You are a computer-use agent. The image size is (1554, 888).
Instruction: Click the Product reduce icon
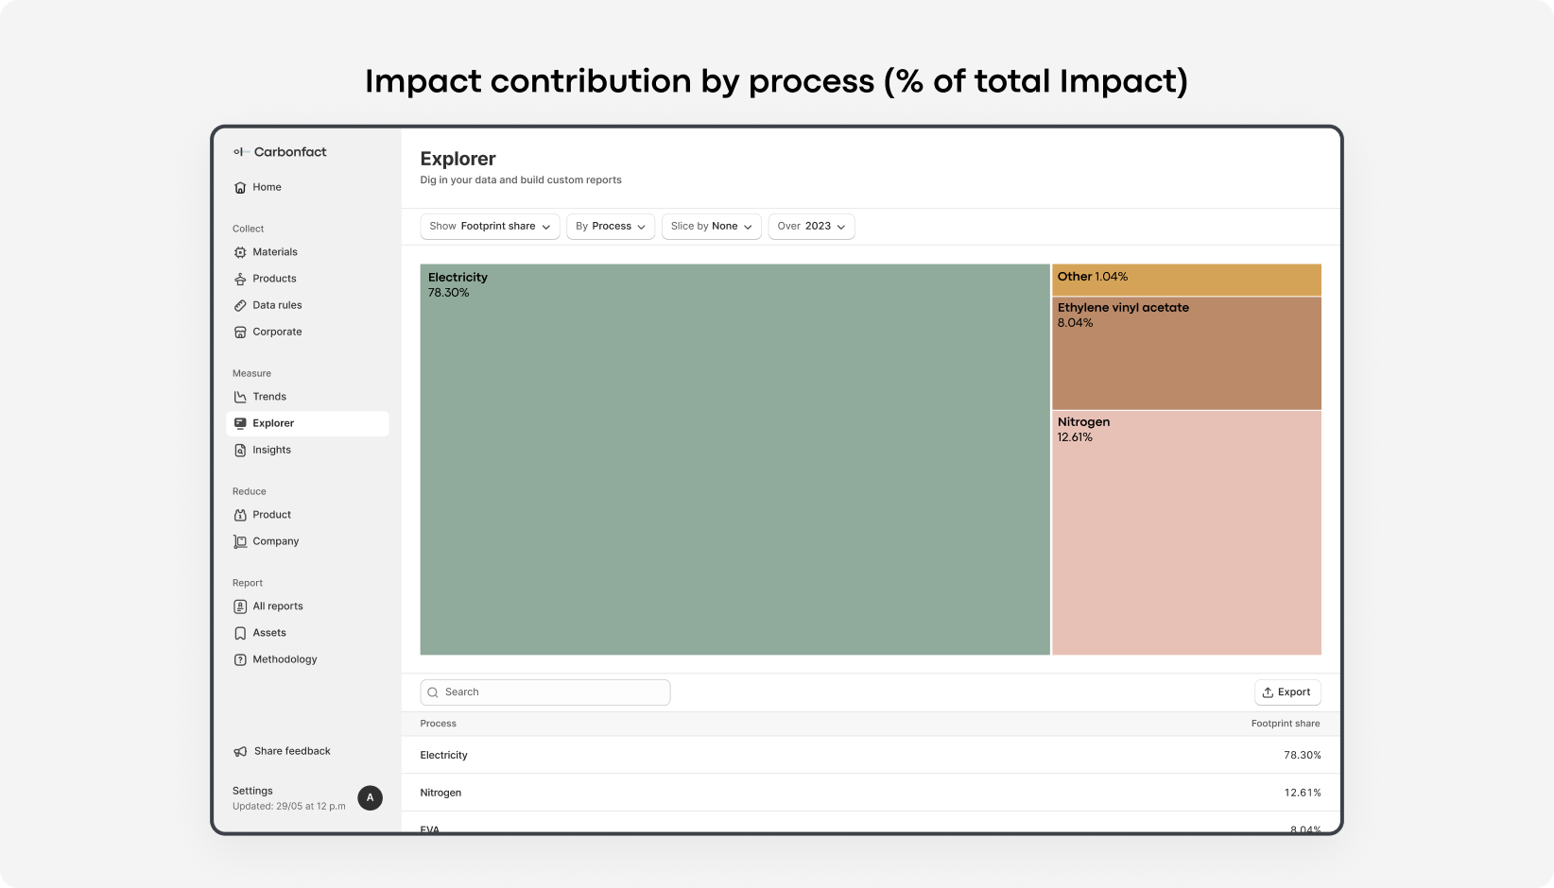(x=240, y=515)
